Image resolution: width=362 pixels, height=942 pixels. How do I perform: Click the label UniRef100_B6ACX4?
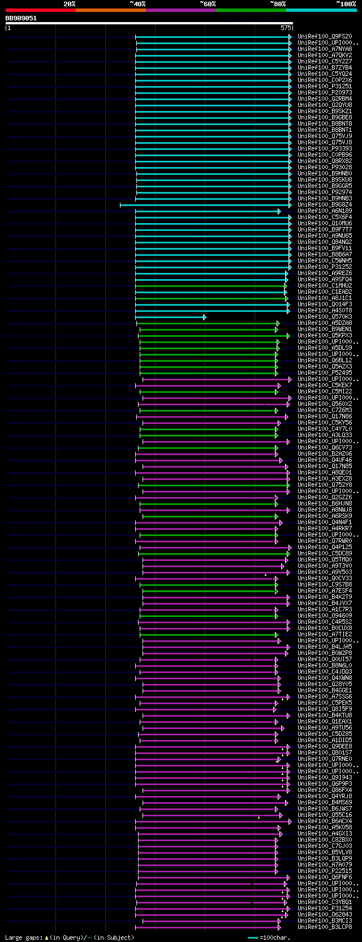click(x=325, y=821)
